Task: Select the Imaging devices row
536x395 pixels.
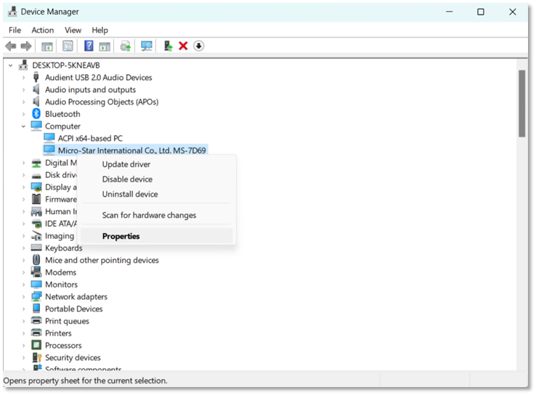Action: click(60, 236)
